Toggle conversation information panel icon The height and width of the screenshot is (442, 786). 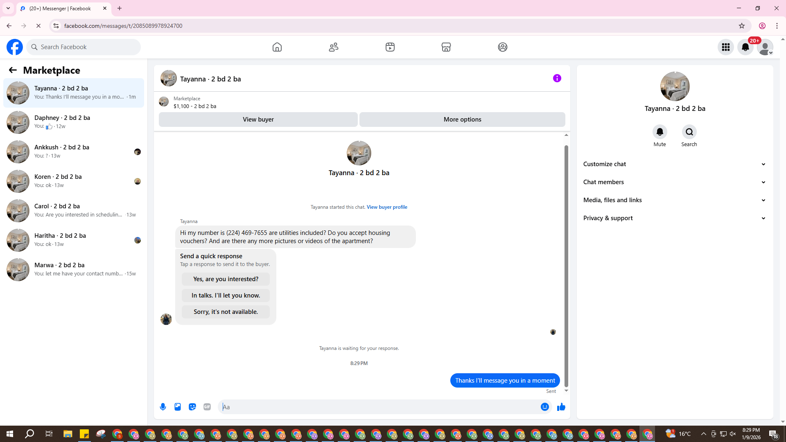[557, 78]
